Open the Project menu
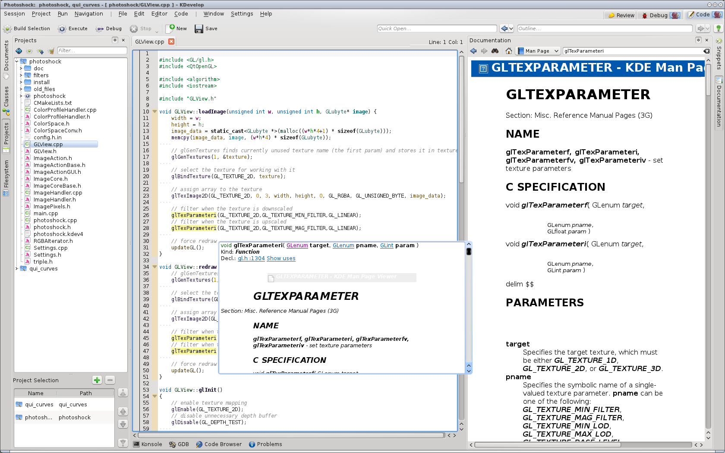The width and height of the screenshot is (725, 453). pyautogui.click(x=41, y=14)
